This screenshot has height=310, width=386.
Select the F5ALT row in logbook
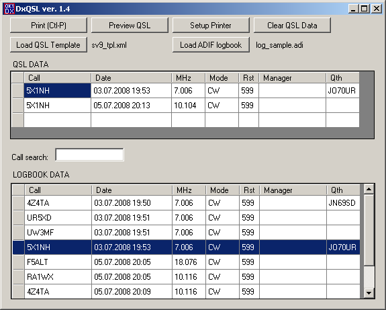[186, 262]
